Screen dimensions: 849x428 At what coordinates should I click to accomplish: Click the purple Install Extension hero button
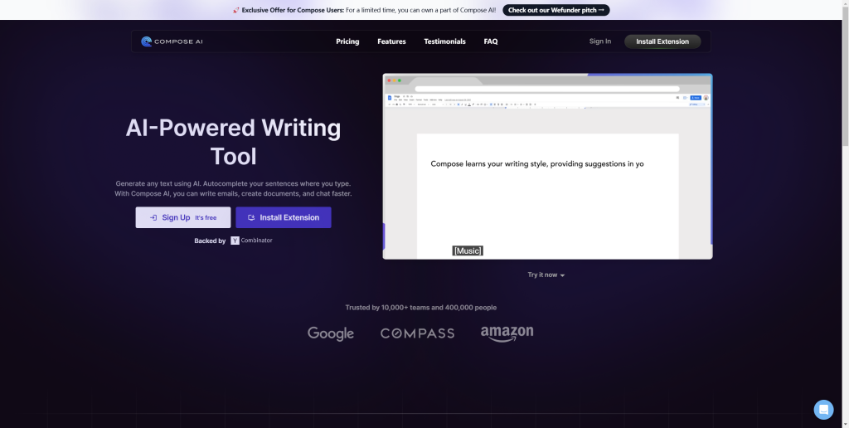point(284,217)
